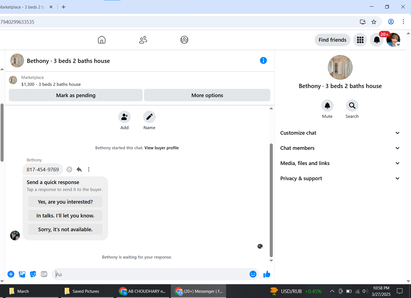Screen dimensions: 411x298
Task: Open the volume icon in system tray
Action: [365, 291]
